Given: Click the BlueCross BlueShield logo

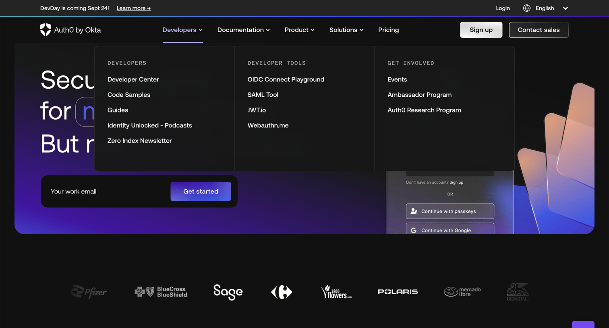Looking at the screenshot, I should pyautogui.click(x=161, y=292).
